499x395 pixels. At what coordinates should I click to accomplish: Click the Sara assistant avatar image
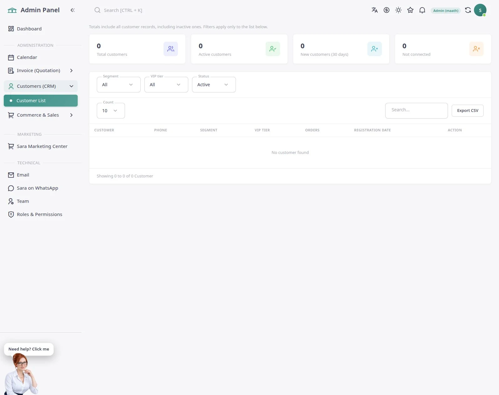[x=21, y=374]
